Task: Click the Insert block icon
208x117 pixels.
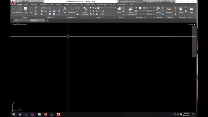Action: (119, 10)
